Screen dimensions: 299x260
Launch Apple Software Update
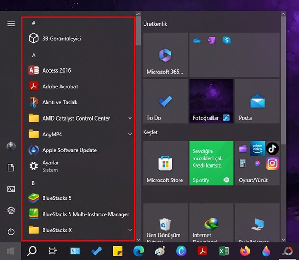[78, 150]
